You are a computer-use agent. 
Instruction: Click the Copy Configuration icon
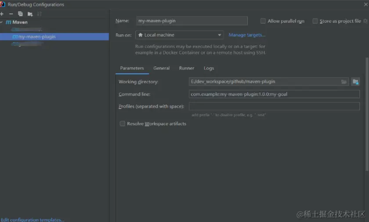pos(20,14)
